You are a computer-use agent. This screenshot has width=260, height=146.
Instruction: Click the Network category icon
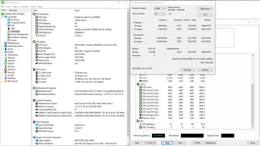(x=6, y=61)
